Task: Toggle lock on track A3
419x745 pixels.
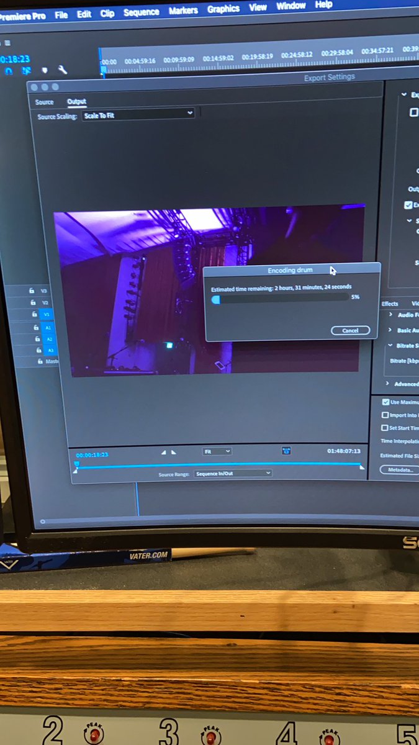Action: pos(38,350)
